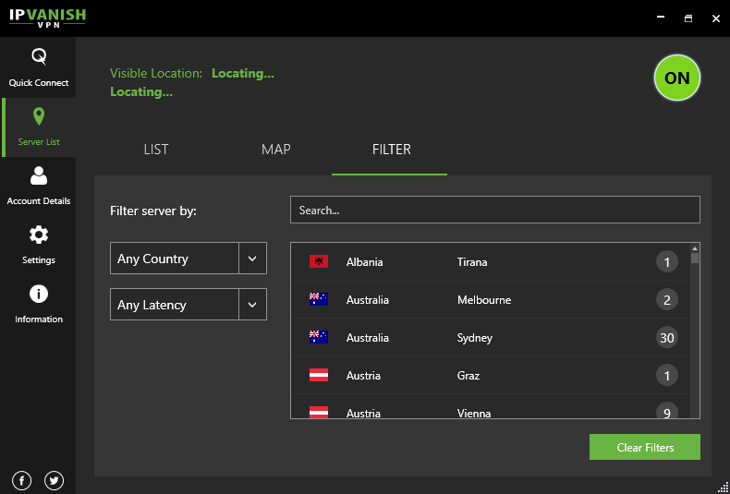Open the Twitter link icon
Screen dimensions: 730x494
click(x=54, y=479)
